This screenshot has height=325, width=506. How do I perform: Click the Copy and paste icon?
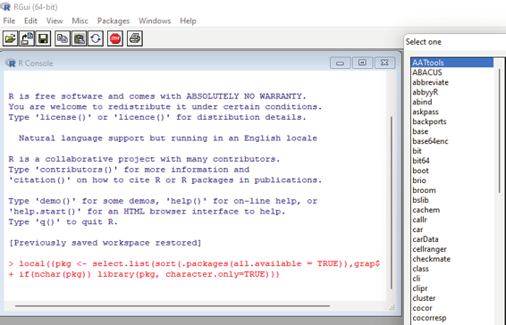tap(96, 38)
